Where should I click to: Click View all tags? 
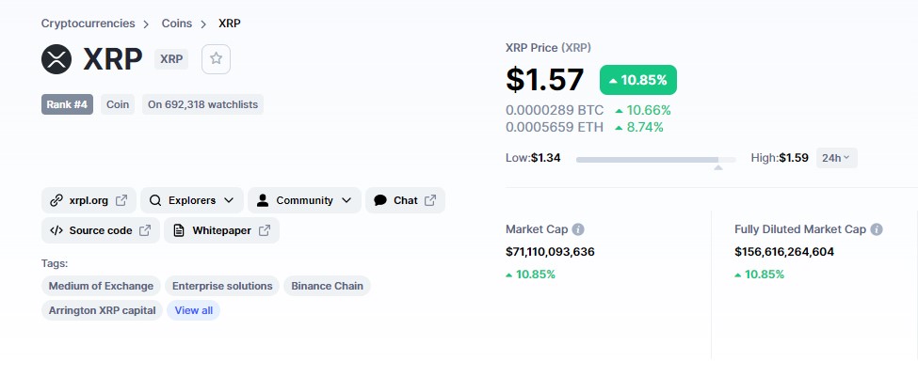[x=194, y=310]
